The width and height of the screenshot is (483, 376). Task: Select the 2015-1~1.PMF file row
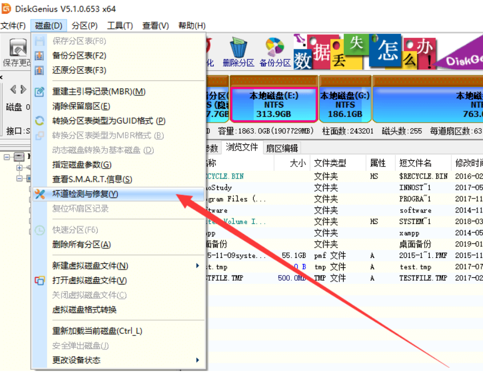(344, 256)
